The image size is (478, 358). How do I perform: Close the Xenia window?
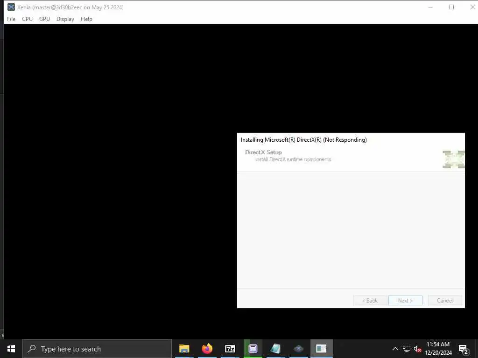tap(472, 7)
